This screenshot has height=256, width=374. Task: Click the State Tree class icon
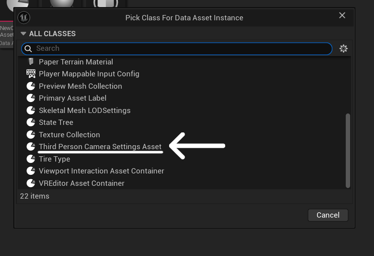(30, 122)
